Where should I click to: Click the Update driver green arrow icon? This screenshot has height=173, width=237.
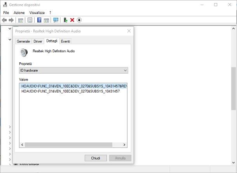(65, 20)
